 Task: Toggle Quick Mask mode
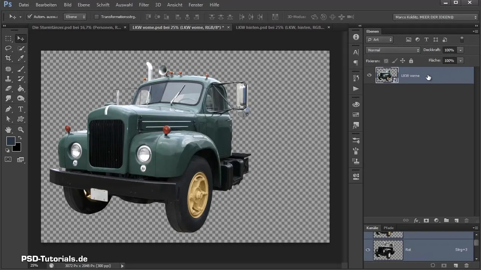(x=8, y=159)
